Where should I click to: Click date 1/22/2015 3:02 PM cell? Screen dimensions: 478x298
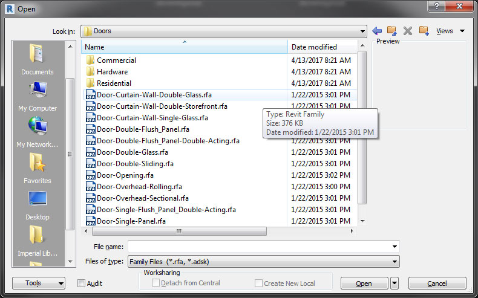pyautogui.click(x=321, y=175)
